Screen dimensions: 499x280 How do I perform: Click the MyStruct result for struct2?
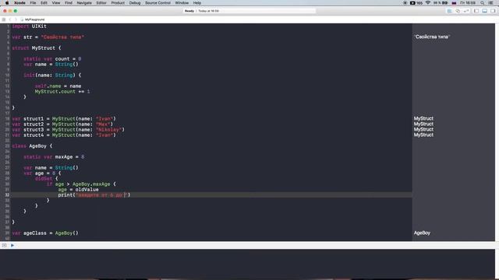click(423, 124)
